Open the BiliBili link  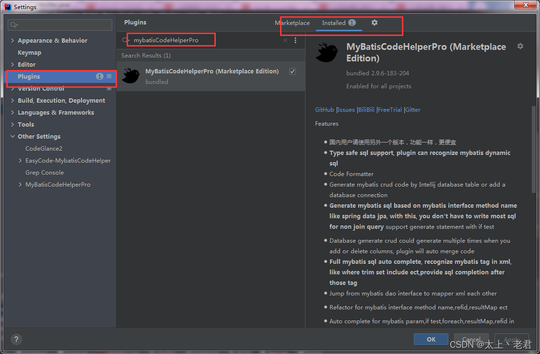(x=366, y=109)
